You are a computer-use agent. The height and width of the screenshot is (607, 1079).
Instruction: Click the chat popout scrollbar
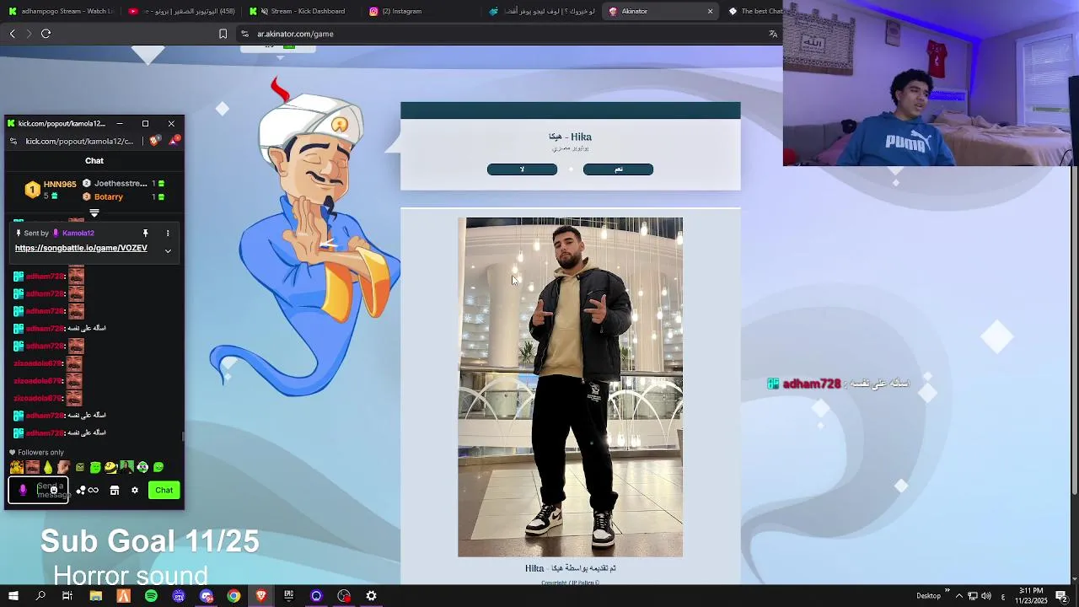183,436
